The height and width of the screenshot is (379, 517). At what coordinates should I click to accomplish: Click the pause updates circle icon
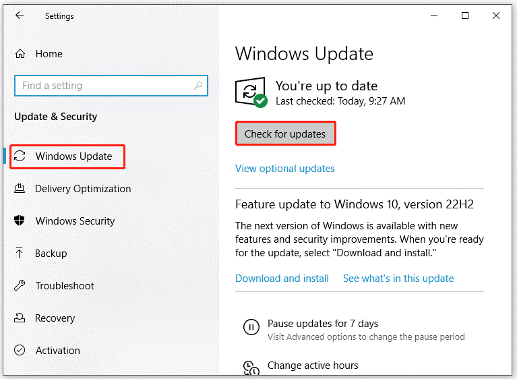point(251,327)
